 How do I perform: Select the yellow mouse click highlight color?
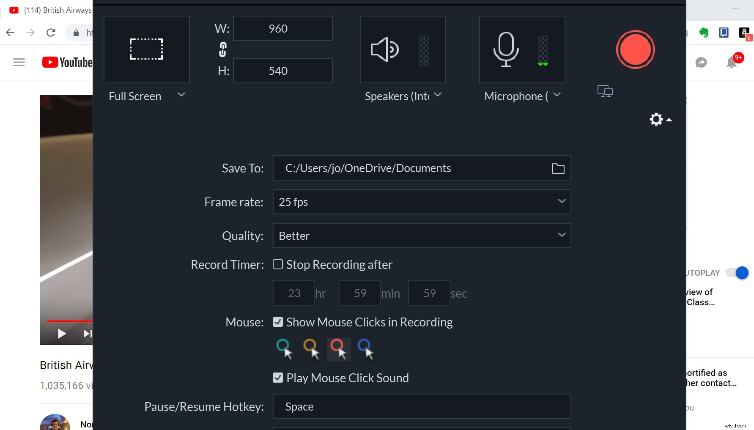point(311,349)
